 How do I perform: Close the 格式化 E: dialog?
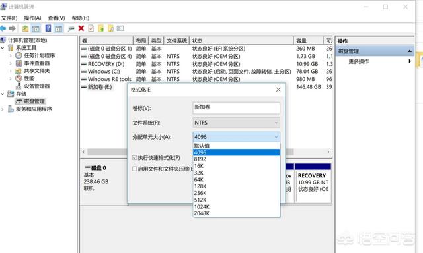278,90
